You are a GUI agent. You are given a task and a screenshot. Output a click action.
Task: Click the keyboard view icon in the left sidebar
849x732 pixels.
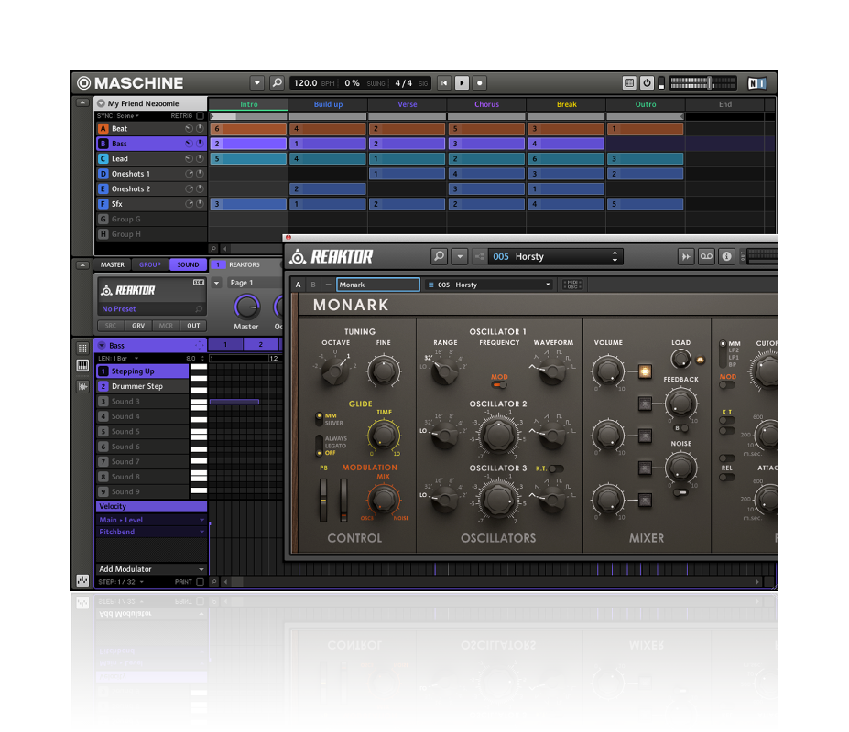pos(82,366)
